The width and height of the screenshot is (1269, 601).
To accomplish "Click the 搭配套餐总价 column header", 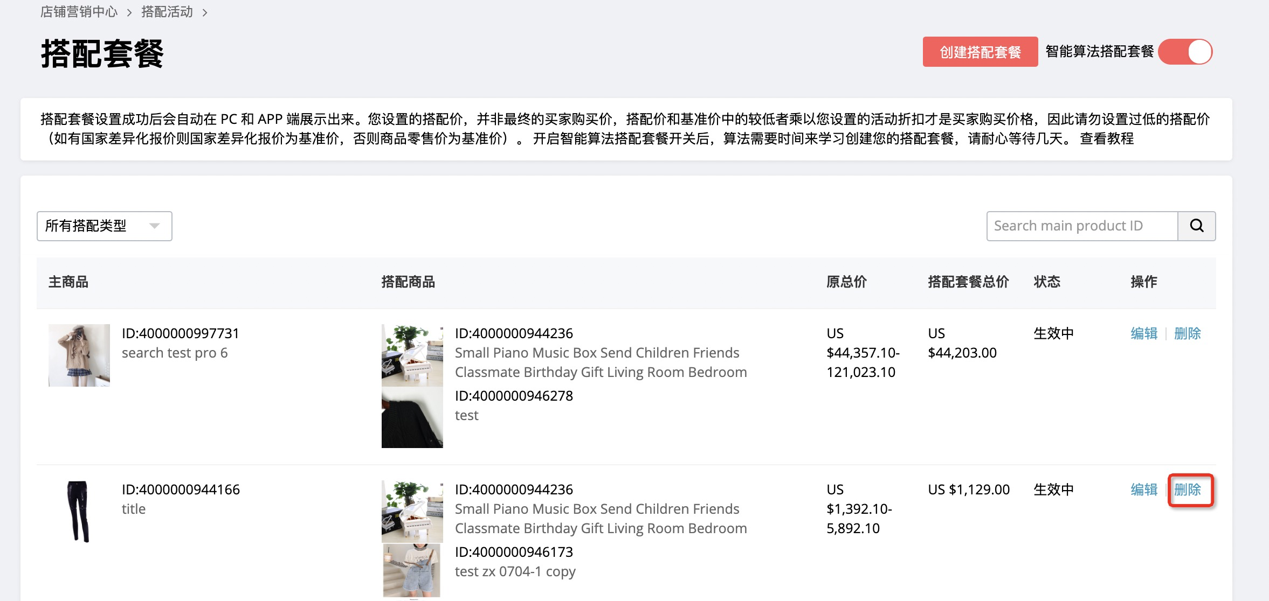I will coord(968,282).
